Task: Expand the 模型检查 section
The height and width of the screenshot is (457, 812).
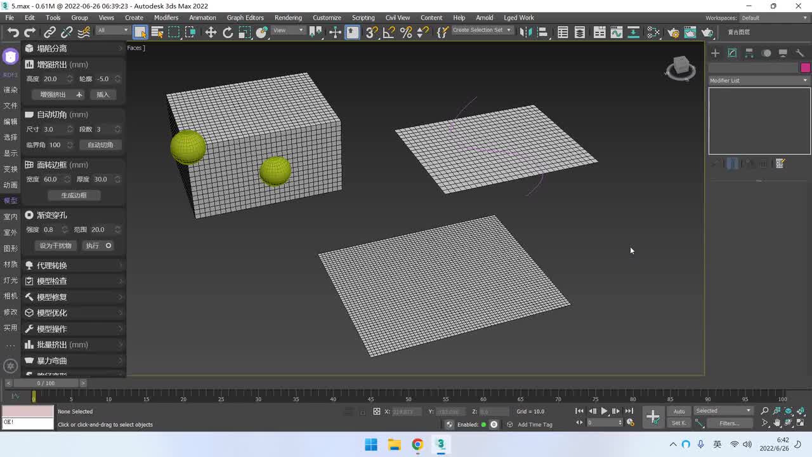Action: click(74, 281)
